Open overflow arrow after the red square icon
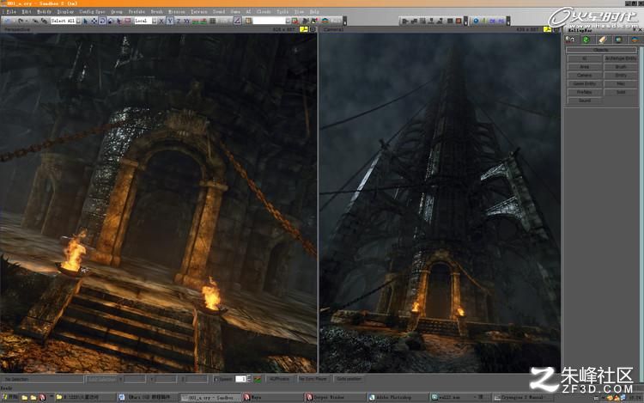Viewport: 644px width, 403px height. tap(465, 21)
